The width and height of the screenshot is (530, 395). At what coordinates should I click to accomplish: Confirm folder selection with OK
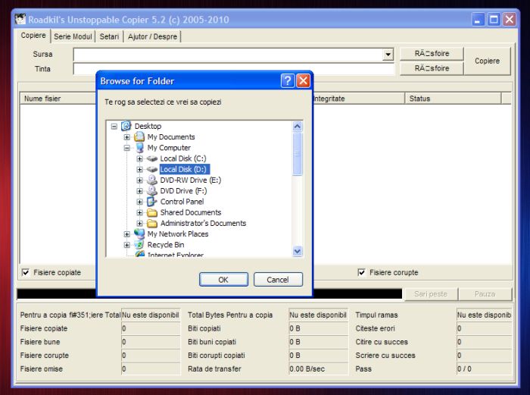click(223, 280)
